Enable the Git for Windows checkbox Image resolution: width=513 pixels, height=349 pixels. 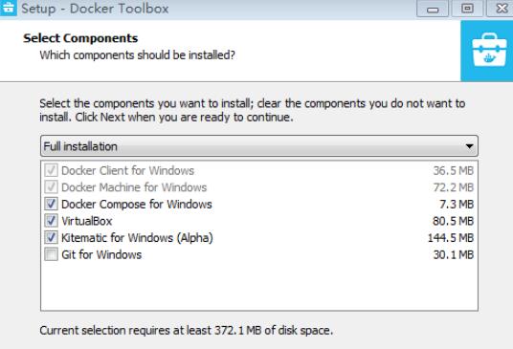tap(51, 254)
